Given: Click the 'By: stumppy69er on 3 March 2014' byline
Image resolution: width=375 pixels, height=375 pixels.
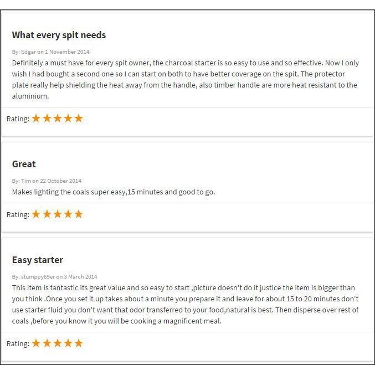Looking at the screenshot, I should click(x=54, y=277).
